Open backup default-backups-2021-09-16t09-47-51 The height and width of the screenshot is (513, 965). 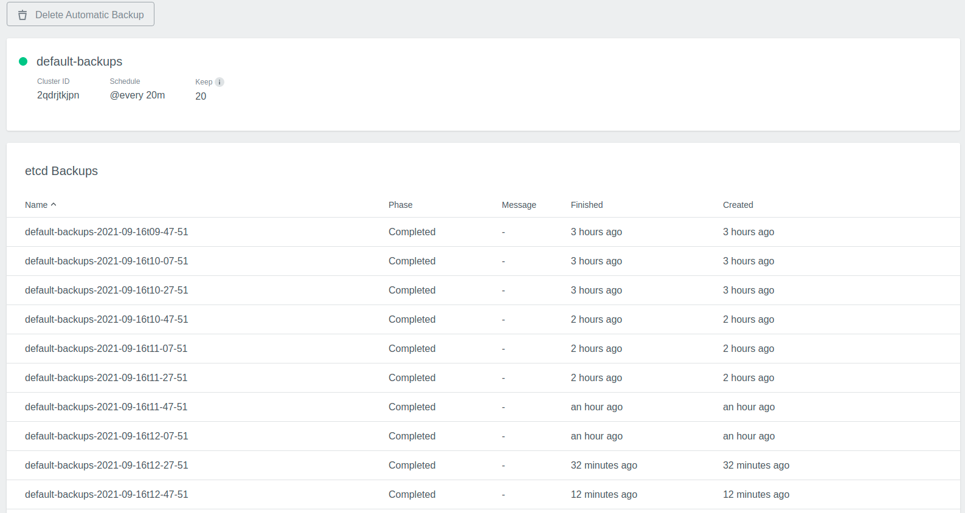coord(106,232)
